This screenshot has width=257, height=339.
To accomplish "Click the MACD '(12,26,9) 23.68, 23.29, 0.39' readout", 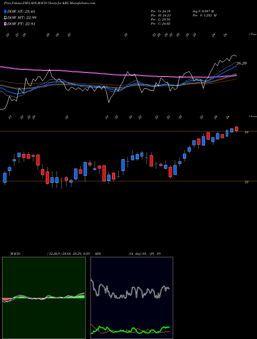I will 68,254.
